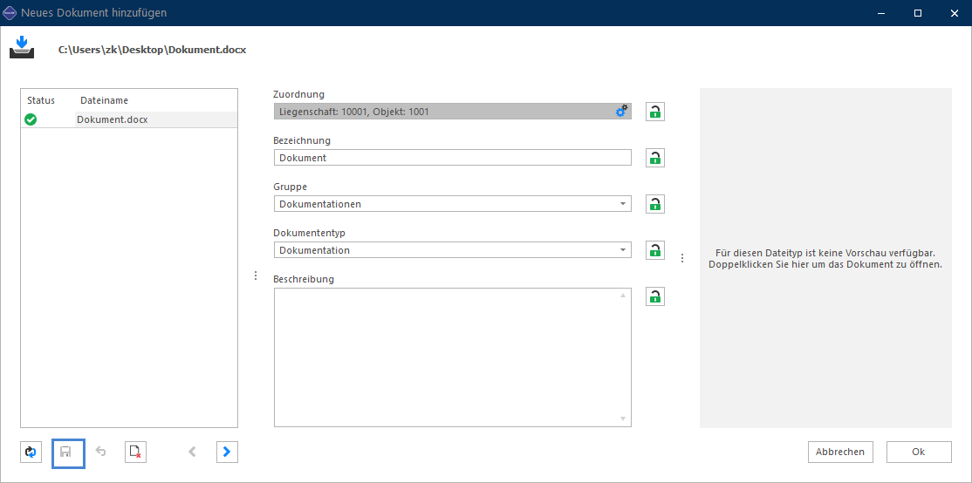Toggle the lock beside Dokumententyp dropdown
Image resolution: width=972 pixels, height=483 pixels.
[655, 250]
